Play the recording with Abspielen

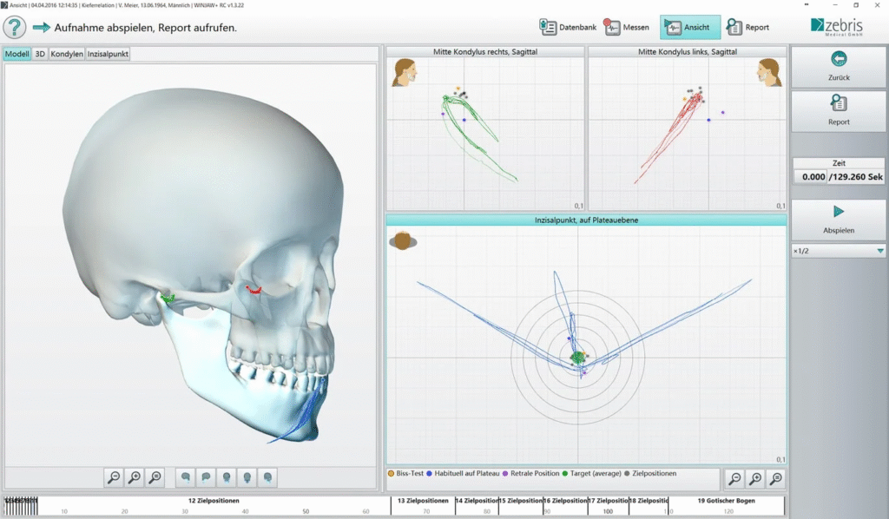point(838,220)
